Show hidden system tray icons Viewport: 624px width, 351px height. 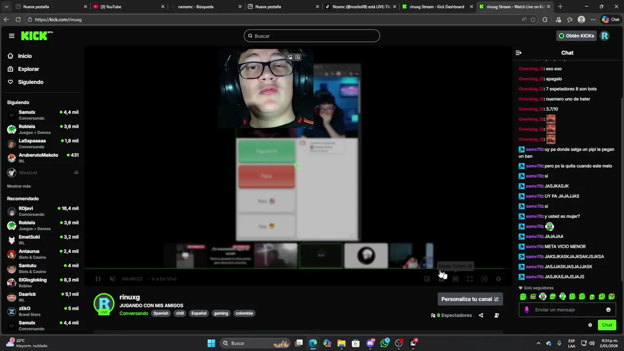pyautogui.click(x=538, y=343)
